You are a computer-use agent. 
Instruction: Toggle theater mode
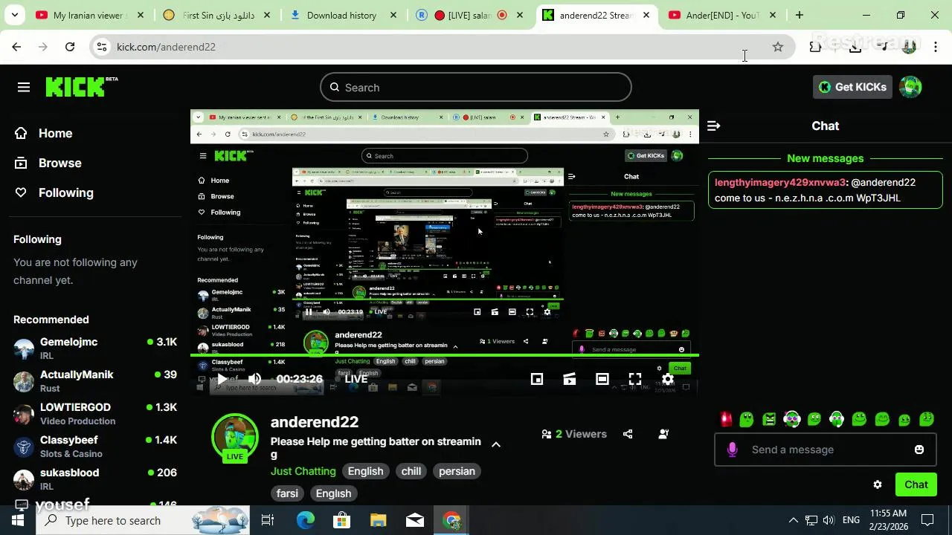602,379
